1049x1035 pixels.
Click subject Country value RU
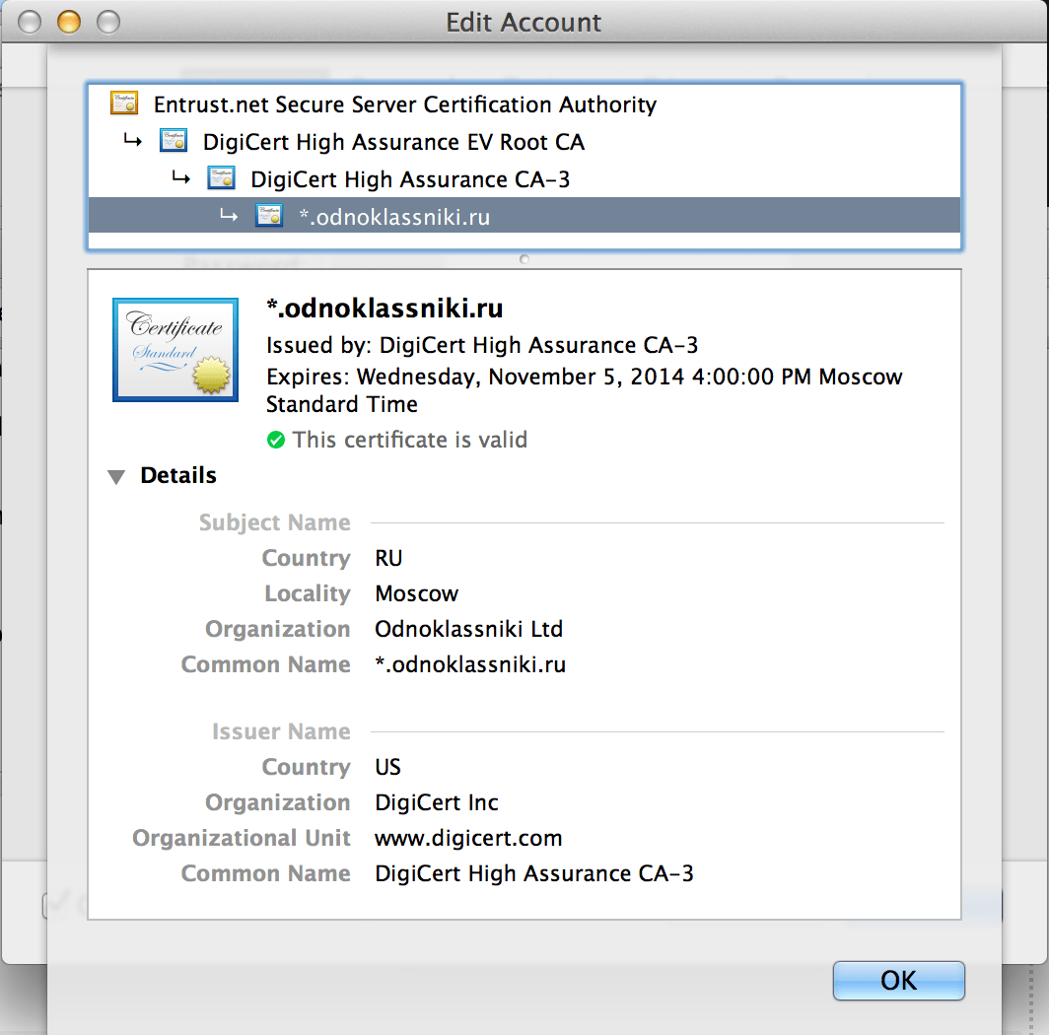pos(388,558)
